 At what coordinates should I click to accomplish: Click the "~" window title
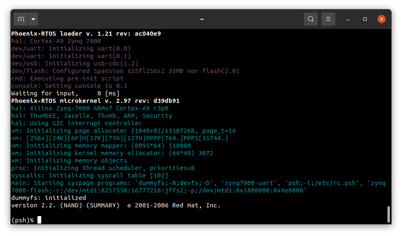click(201, 19)
